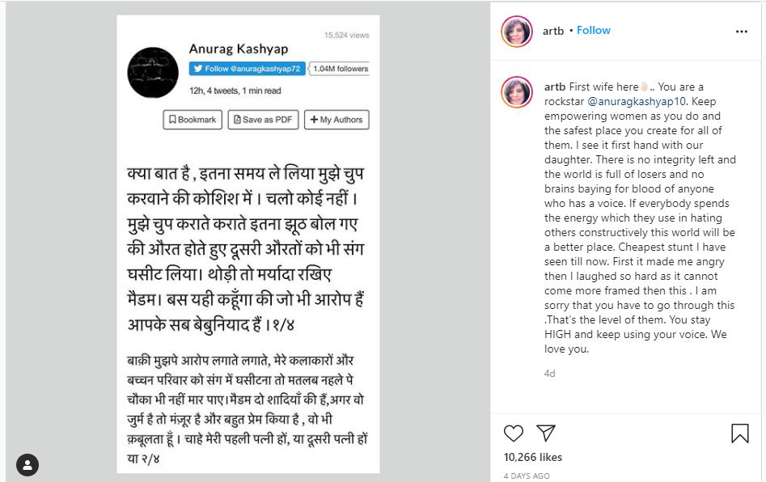Click artb avatar beside the caption
This screenshot has width=766, height=482.
click(517, 92)
